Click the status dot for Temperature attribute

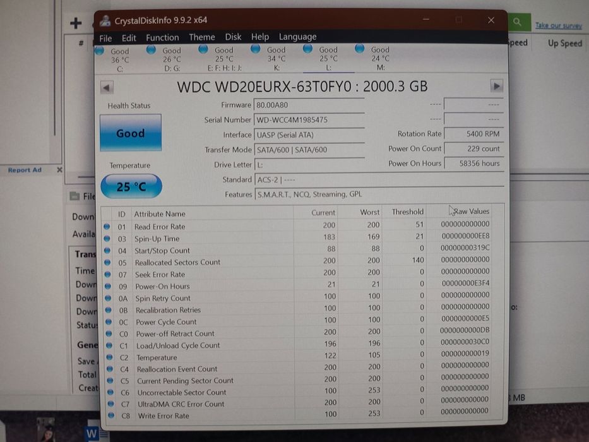click(110, 357)
